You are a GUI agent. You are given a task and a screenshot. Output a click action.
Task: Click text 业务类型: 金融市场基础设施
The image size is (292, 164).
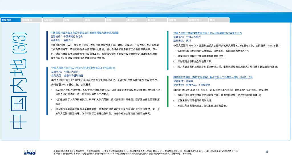[67, 75]
